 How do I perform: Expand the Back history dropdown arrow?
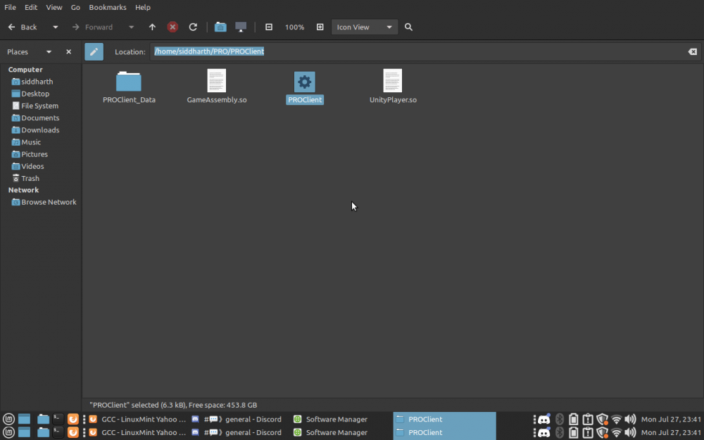(55, 27)
